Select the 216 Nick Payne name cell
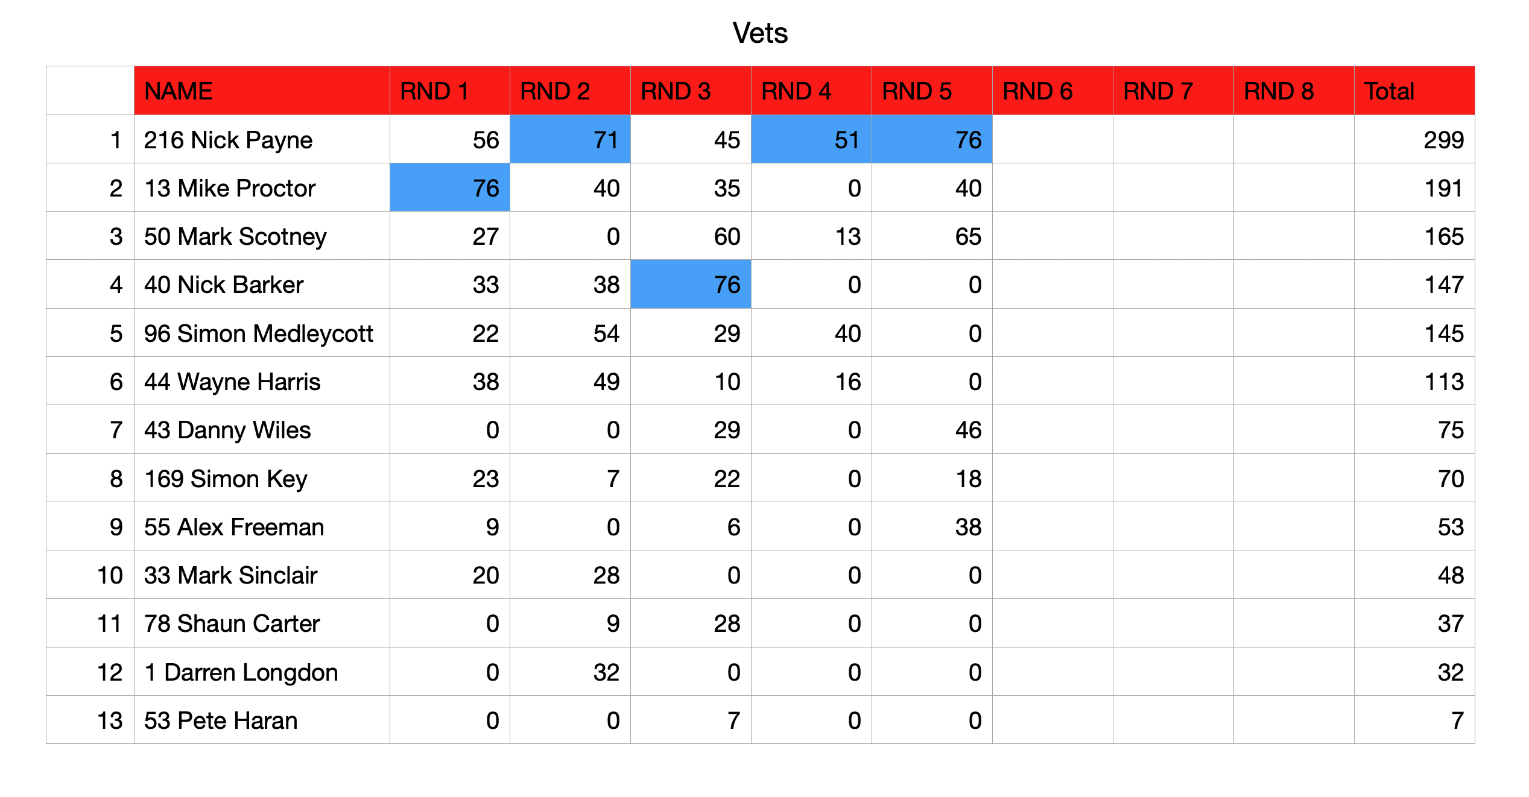1529x797 pixels. click(262, 139)
